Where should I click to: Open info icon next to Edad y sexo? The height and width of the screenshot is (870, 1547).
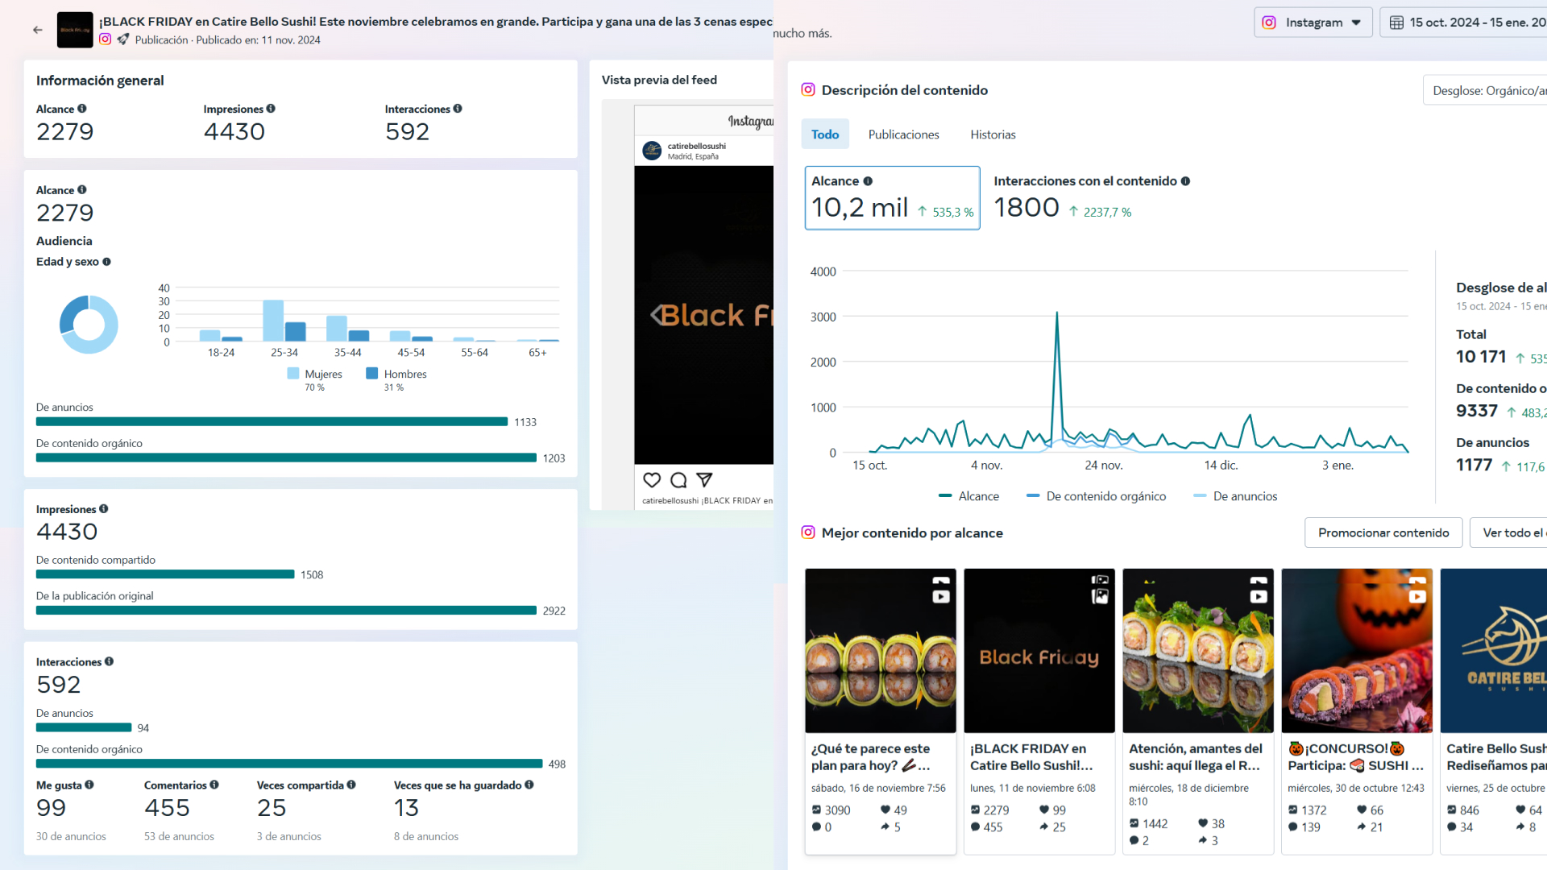click(106, 262)
